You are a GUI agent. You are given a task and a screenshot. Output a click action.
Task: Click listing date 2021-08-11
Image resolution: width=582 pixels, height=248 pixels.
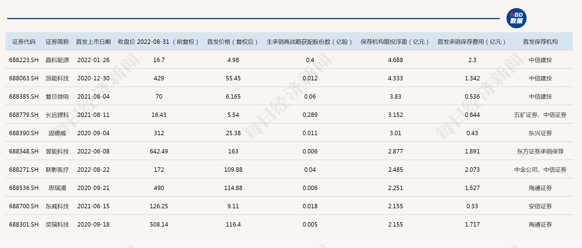(93, 115)
